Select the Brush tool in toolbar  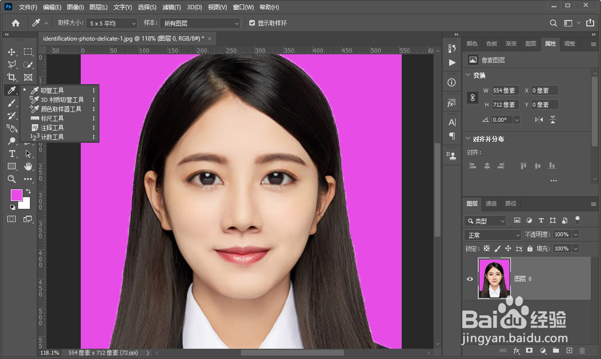coord(12,103)
